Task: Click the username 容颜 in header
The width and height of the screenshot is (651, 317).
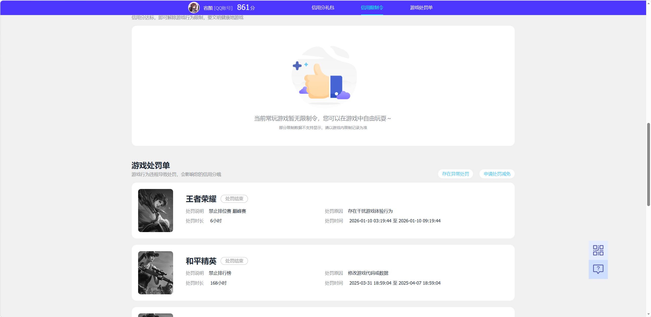Action: [208, 8]
